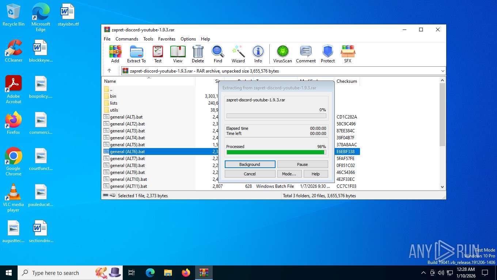Open the Tools menu

point(148,39)
